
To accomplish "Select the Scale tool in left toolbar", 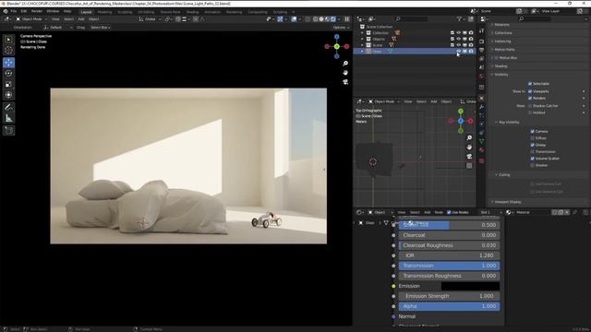I will tap(8, 84).
